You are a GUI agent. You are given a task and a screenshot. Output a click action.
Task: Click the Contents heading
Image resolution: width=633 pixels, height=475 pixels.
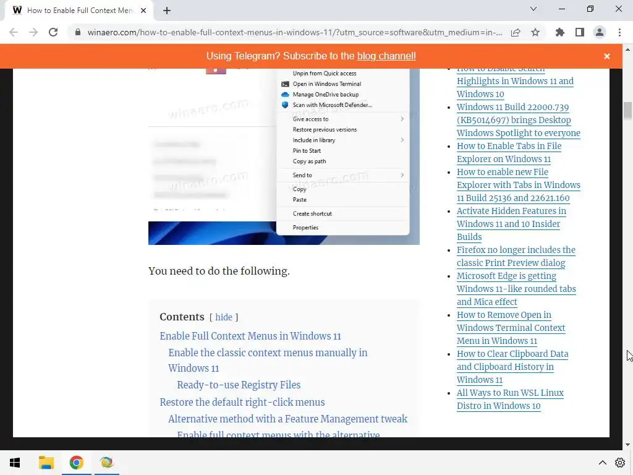pos(182,317)
